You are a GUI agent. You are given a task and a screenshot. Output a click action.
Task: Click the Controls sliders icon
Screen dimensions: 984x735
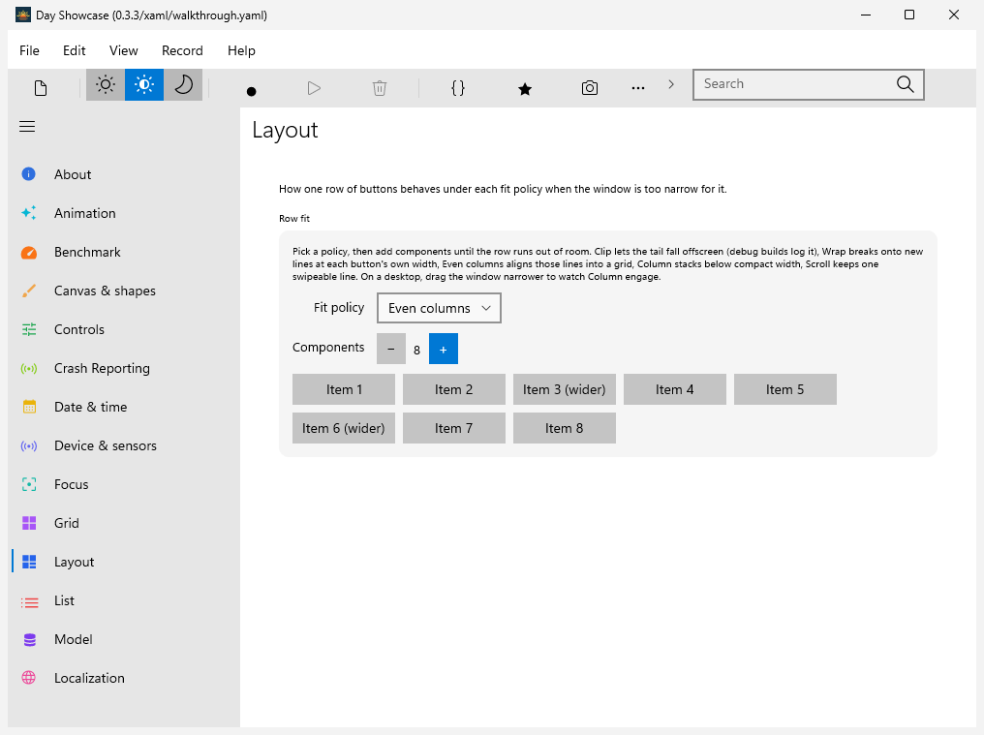pos(29,329)
